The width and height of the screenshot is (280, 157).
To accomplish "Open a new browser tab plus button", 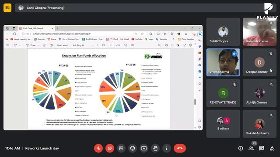I will point(58,28).
